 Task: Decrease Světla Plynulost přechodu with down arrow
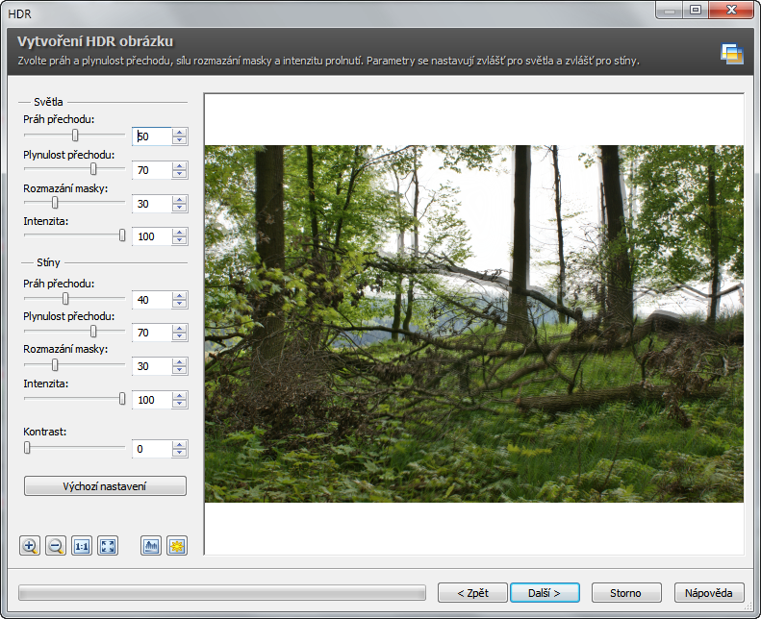179,175
